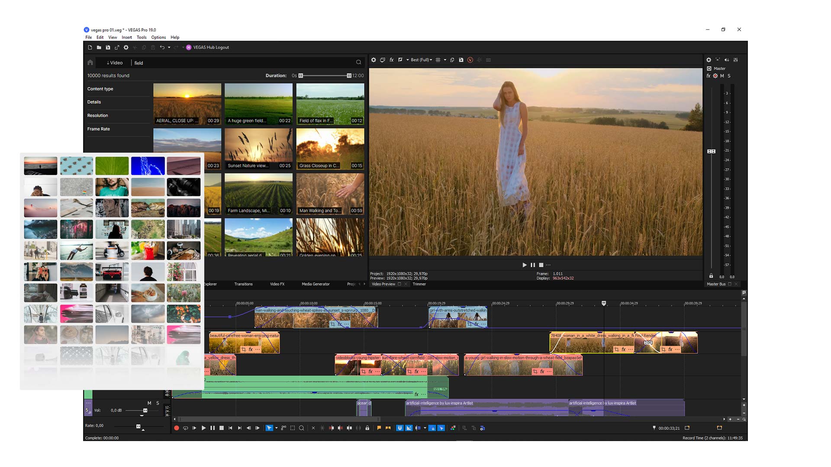Screen dimensions: 831x467
Task: Open the Project Properties gear icon
Action: pos(374,60)
